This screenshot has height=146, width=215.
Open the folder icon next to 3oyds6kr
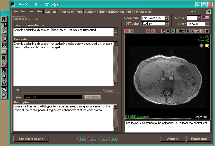point(208,11)
